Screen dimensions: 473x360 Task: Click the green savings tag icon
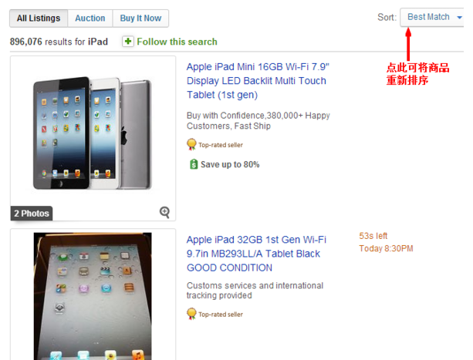point(194,164)
